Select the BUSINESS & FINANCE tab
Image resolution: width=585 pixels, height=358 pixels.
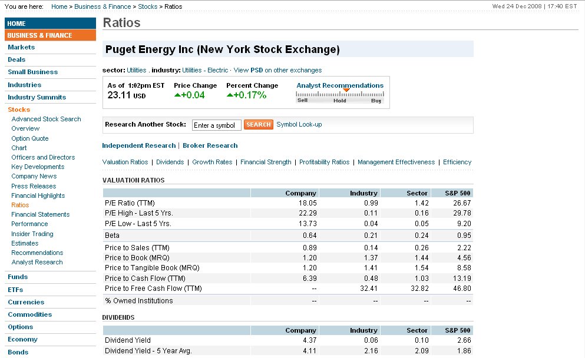tap(50, 35)
